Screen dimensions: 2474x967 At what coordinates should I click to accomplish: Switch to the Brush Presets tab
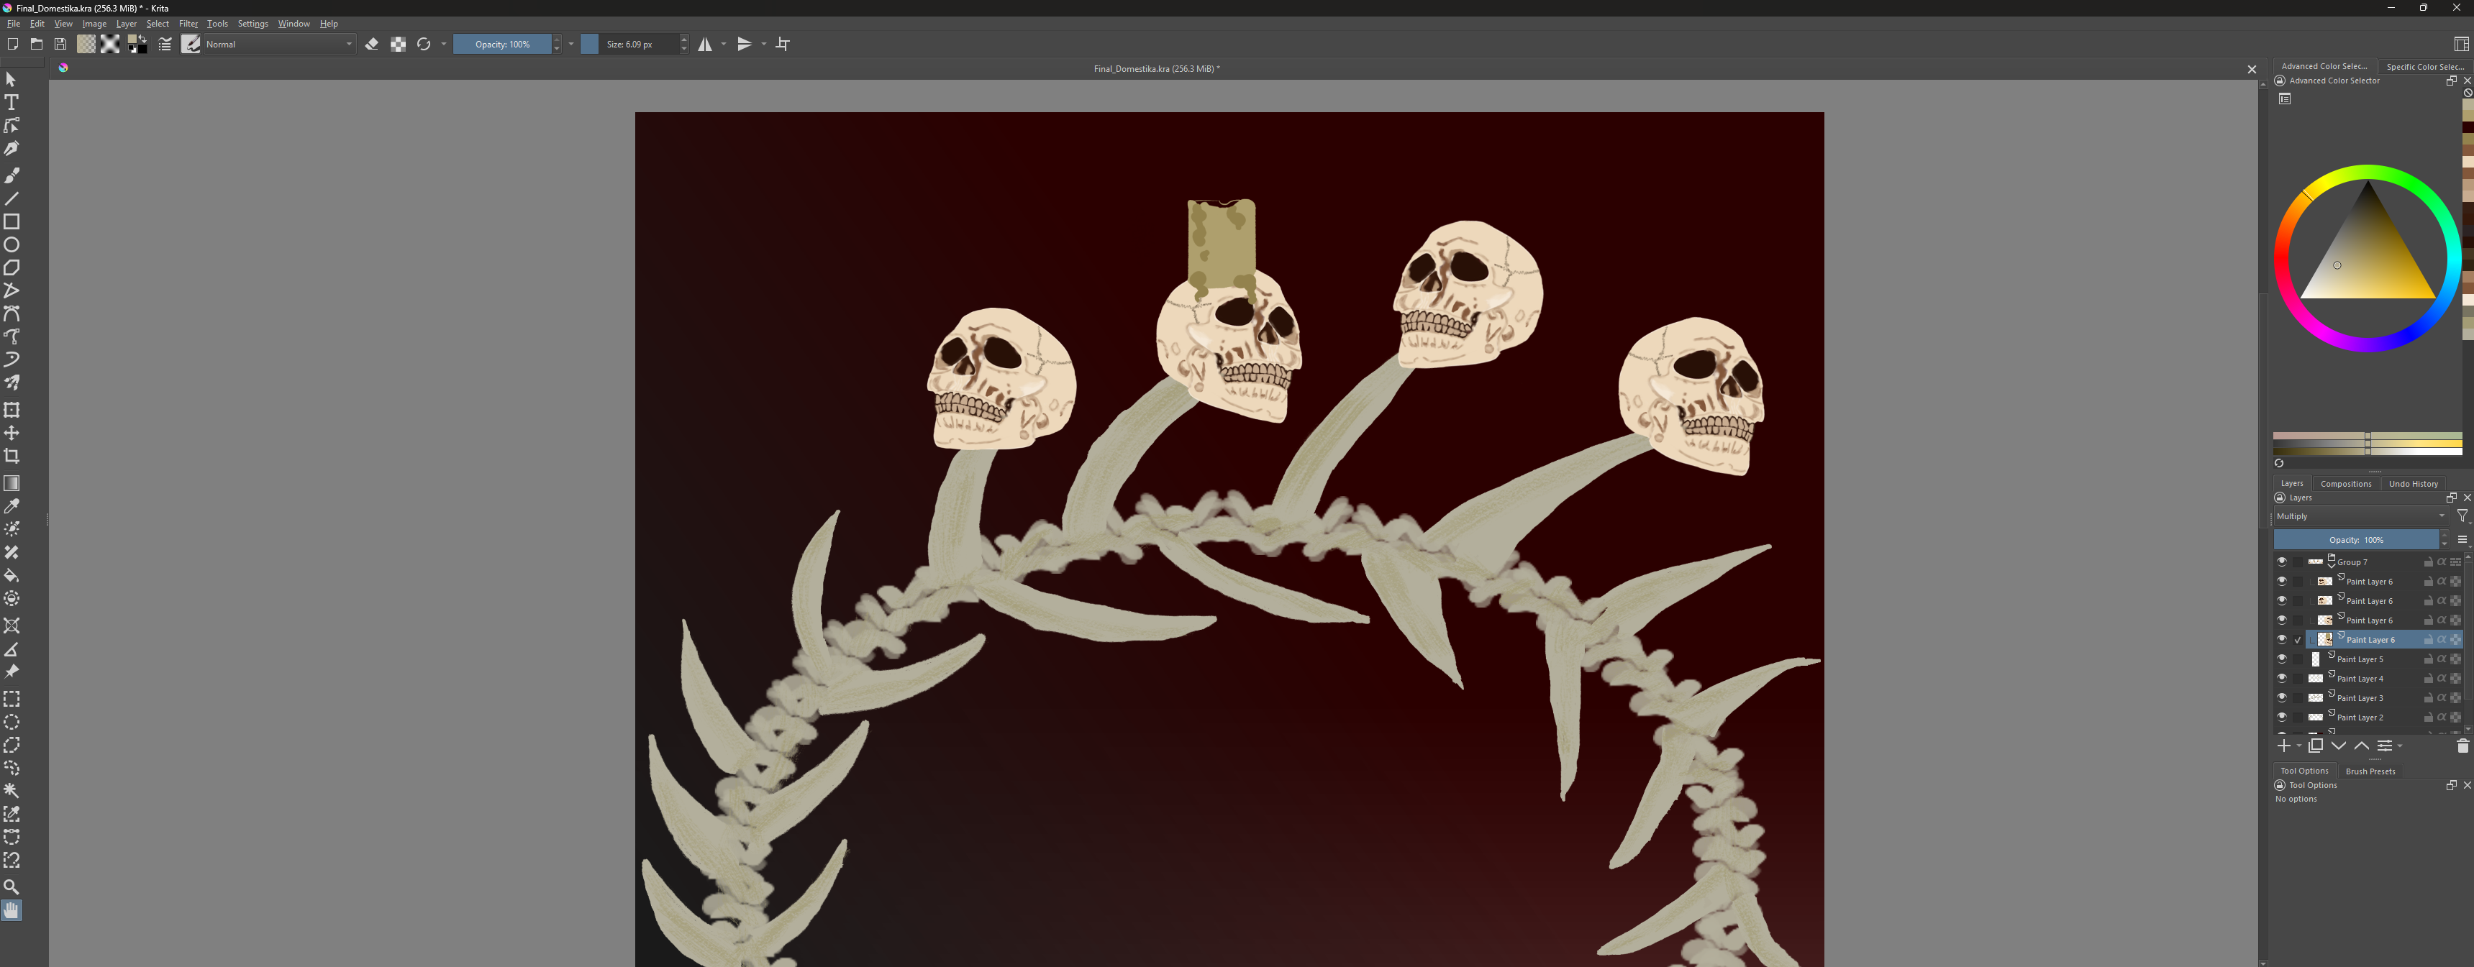[x=2369, y=771]
